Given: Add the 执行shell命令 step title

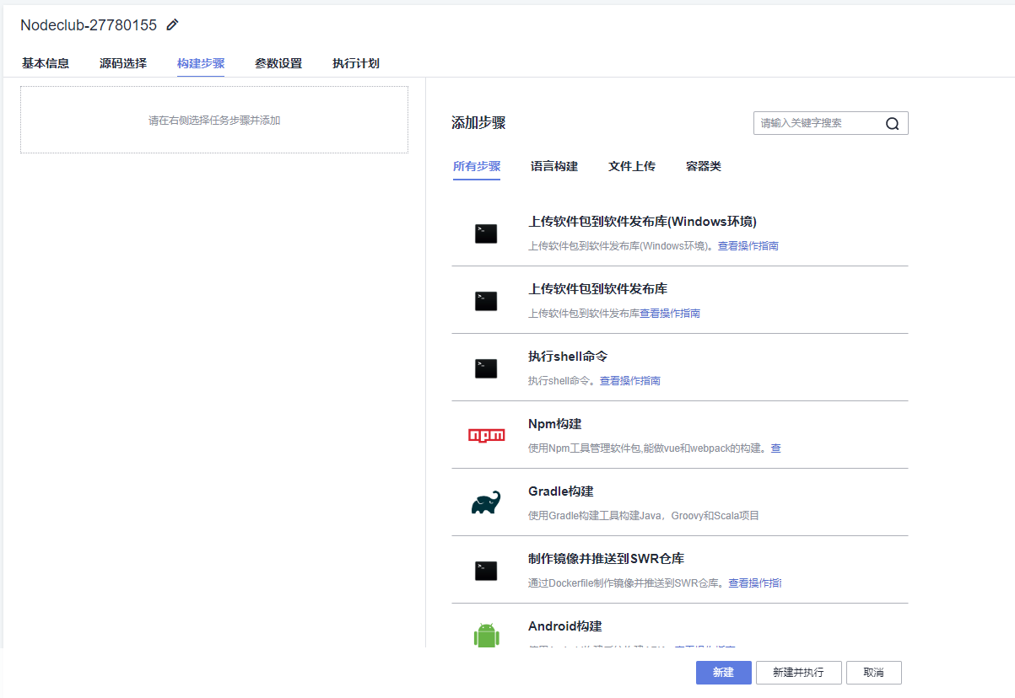Looking at the screenshot, I should coord(568,357).
